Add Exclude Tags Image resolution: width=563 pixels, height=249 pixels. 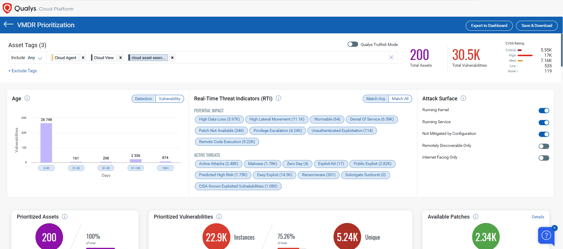23,71
